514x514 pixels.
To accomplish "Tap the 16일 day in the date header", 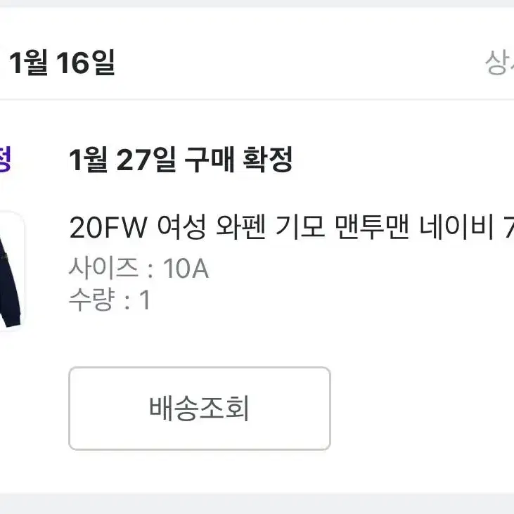I will [x=86, y=63].
